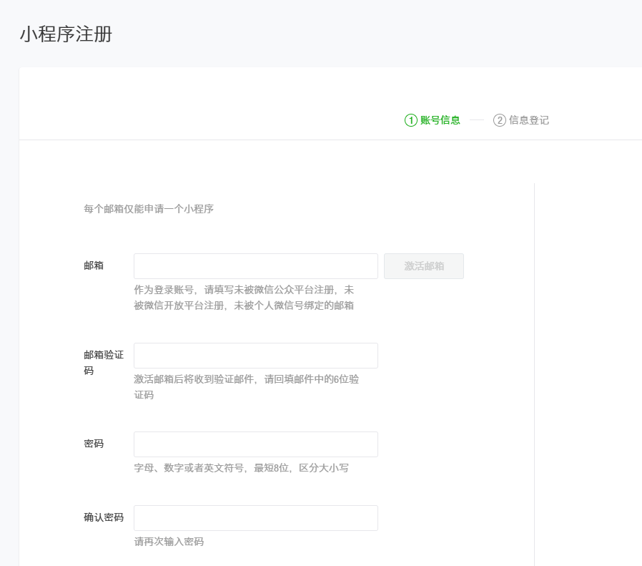
Task: Select the 账号信息 step indicator
Action: click(438, 119)
